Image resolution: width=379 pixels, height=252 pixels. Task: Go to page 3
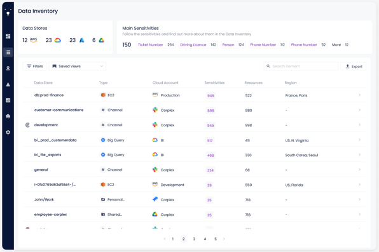pos(194,239)
